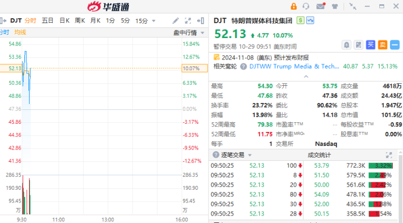Click the blue 买 buy button
Screen dimensions: 403x223
click(x=370, y=45)
